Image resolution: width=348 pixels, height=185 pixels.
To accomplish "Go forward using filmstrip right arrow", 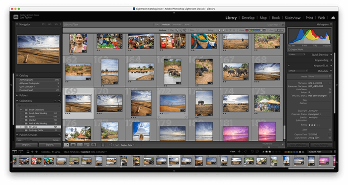I will [36, 152].
